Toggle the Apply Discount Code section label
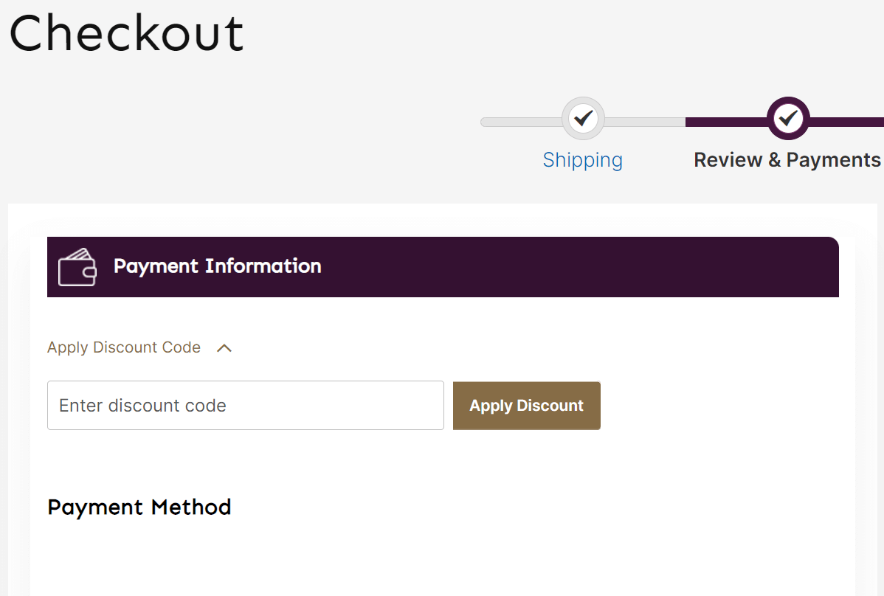 point(124,347)
